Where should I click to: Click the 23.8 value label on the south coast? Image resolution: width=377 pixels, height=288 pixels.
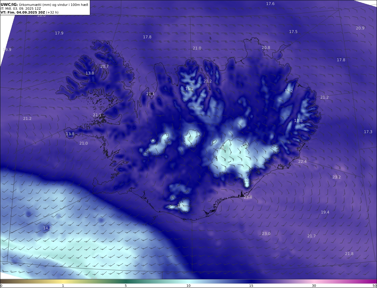tap(248, 197)
